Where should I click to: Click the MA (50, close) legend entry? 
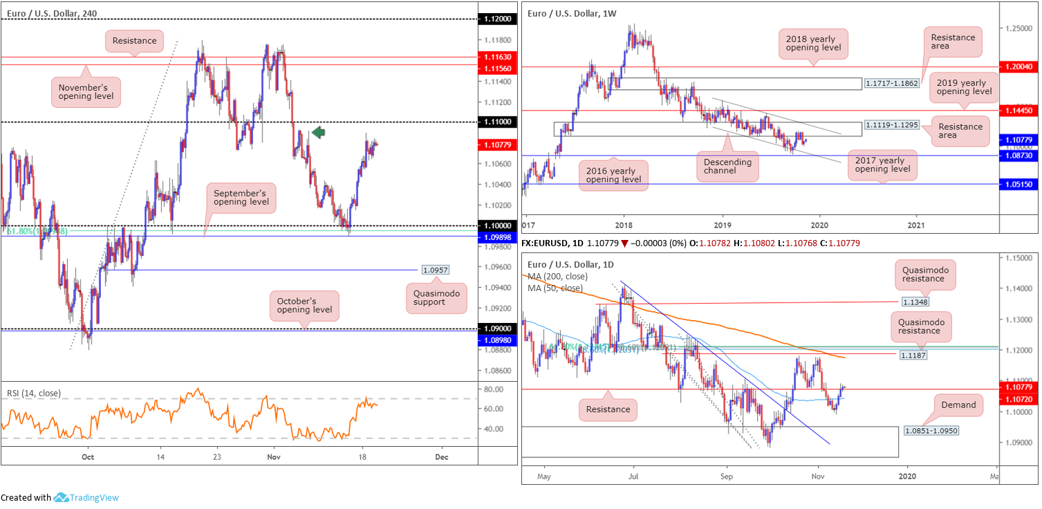click(x=555, y=288)
